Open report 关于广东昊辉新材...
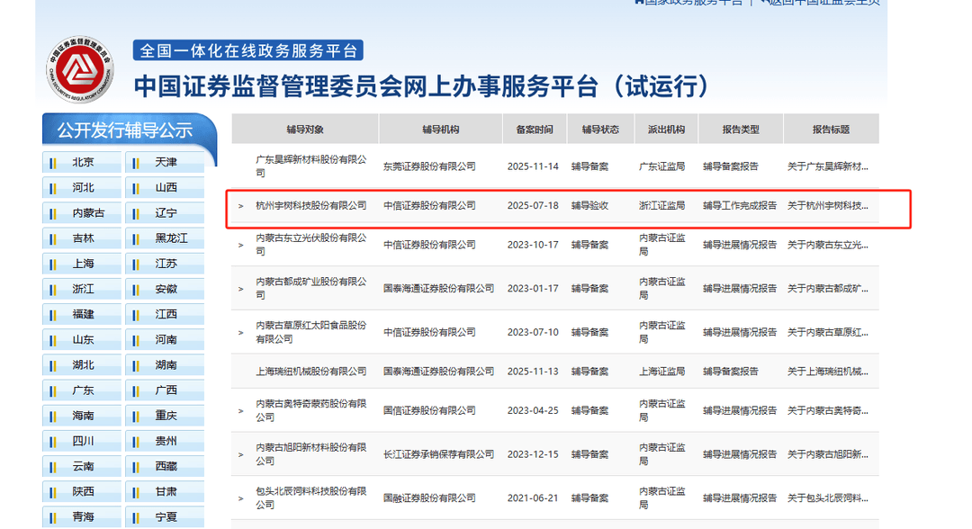Viewport: 972px width, 529px height. tap(828, 166)
